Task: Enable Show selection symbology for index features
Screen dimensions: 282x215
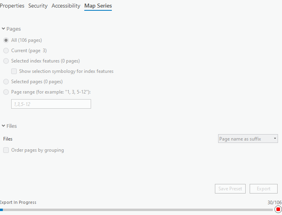Action: pyautogui.click(x=14, y=71)
